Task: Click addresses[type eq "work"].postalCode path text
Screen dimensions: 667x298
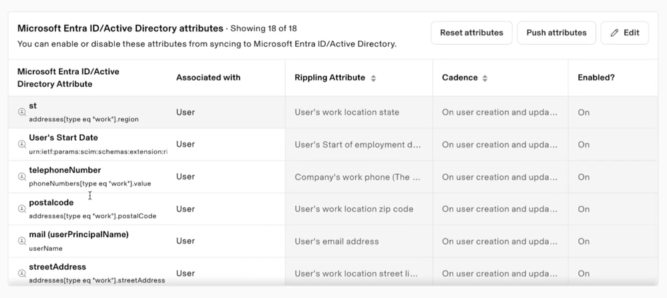Action: tap(92, 216)
